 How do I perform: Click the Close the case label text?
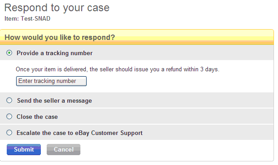coord(37,117)
